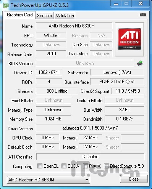This screenshot has width=152, height=189.
Task: Click GPU Clock row Memory 27 MHz field
Action: coord(91,138)
